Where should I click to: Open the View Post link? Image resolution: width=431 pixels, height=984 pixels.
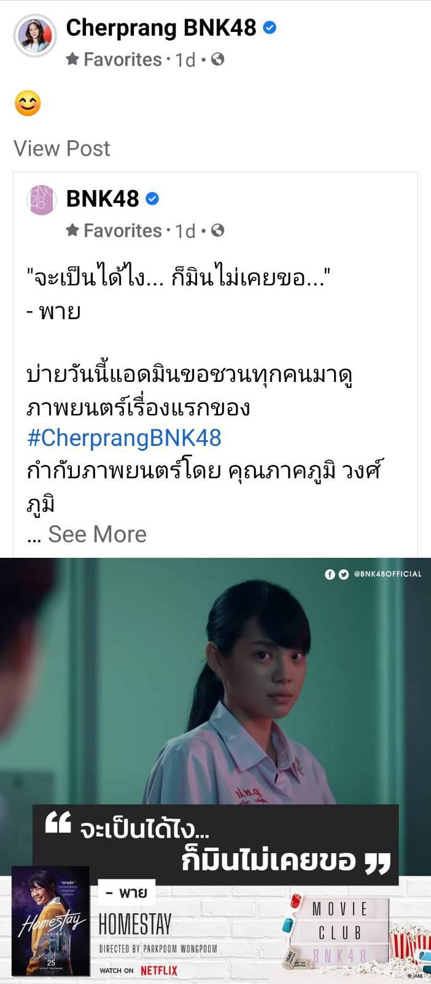(62, 148)
